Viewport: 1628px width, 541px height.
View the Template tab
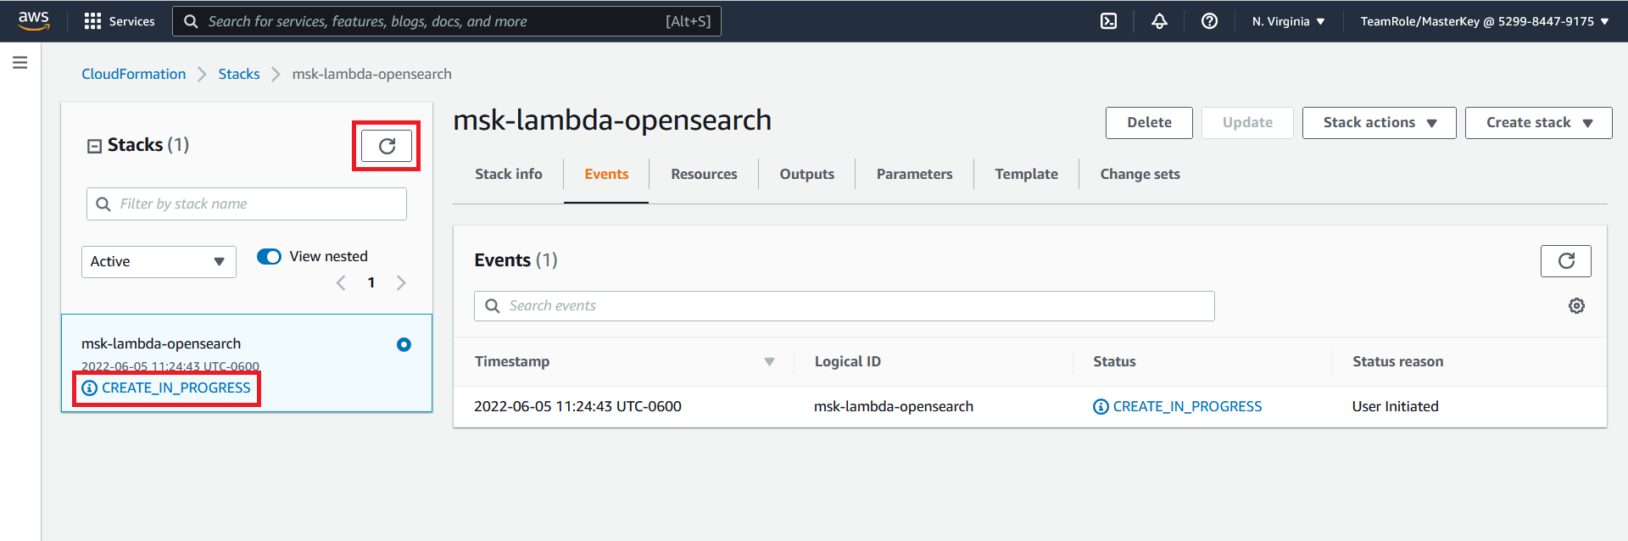tap(1026, 174)
